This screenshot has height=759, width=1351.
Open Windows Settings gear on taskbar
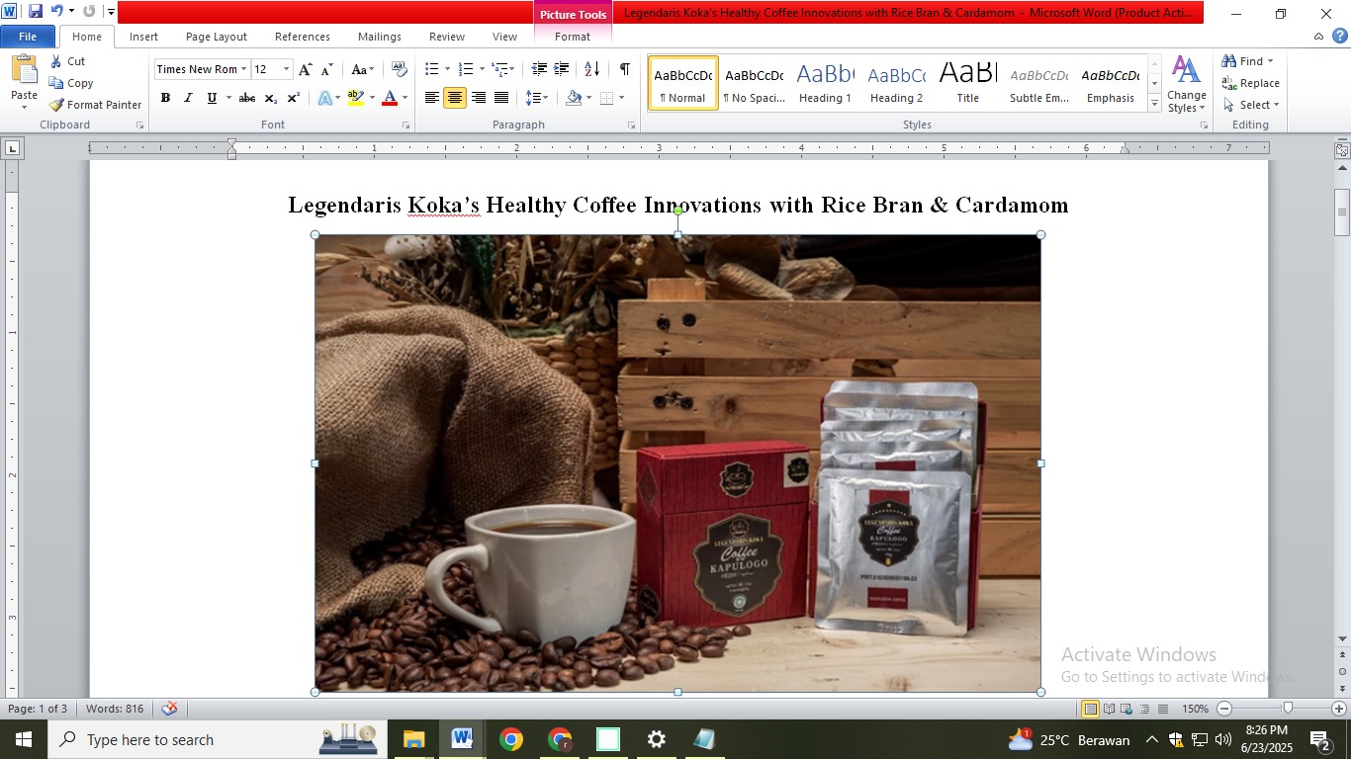pos(656,739)
